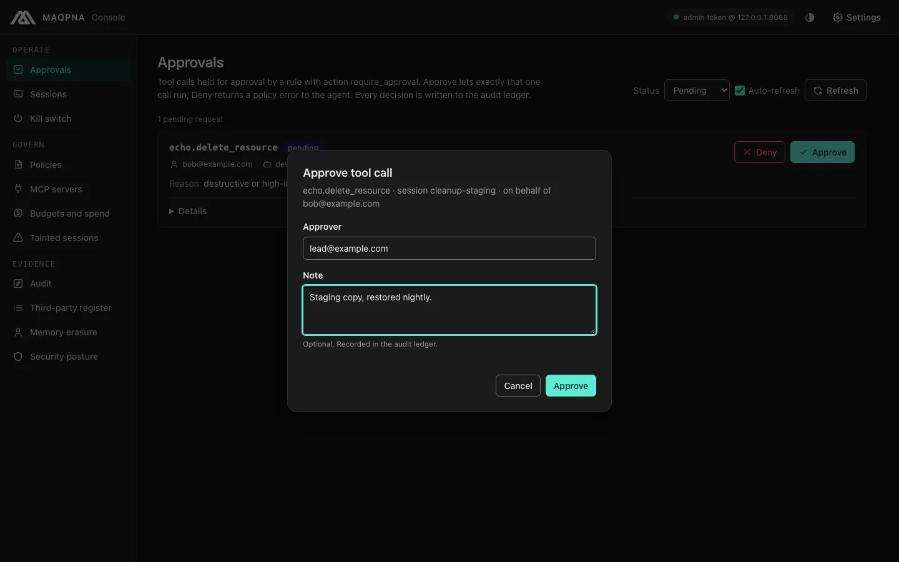
Task: Click the row's Approve button behind the dialog
Action: tap(822, 152)
